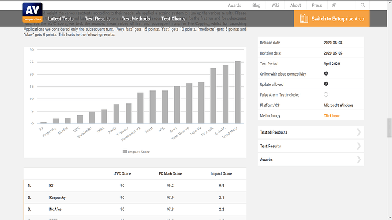Click the AV-Comparatives logo
This screenshot has height=220, width=392.
coord(32,13)
